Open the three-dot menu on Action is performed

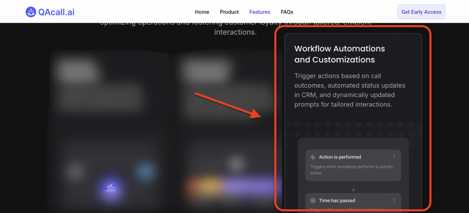394,157
